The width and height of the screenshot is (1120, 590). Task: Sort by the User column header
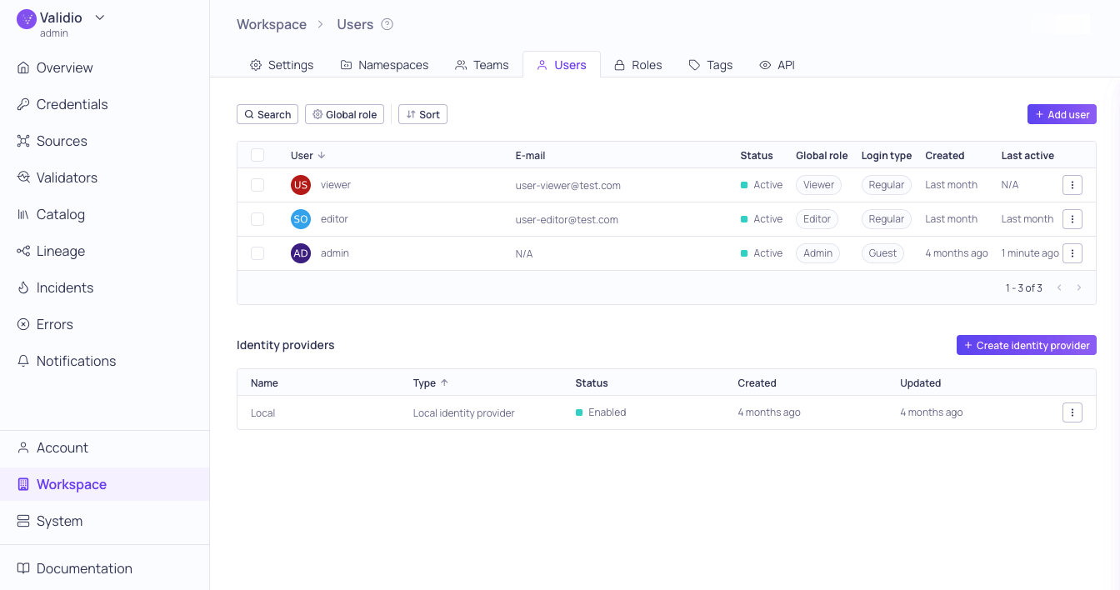[x=307, y=155]
